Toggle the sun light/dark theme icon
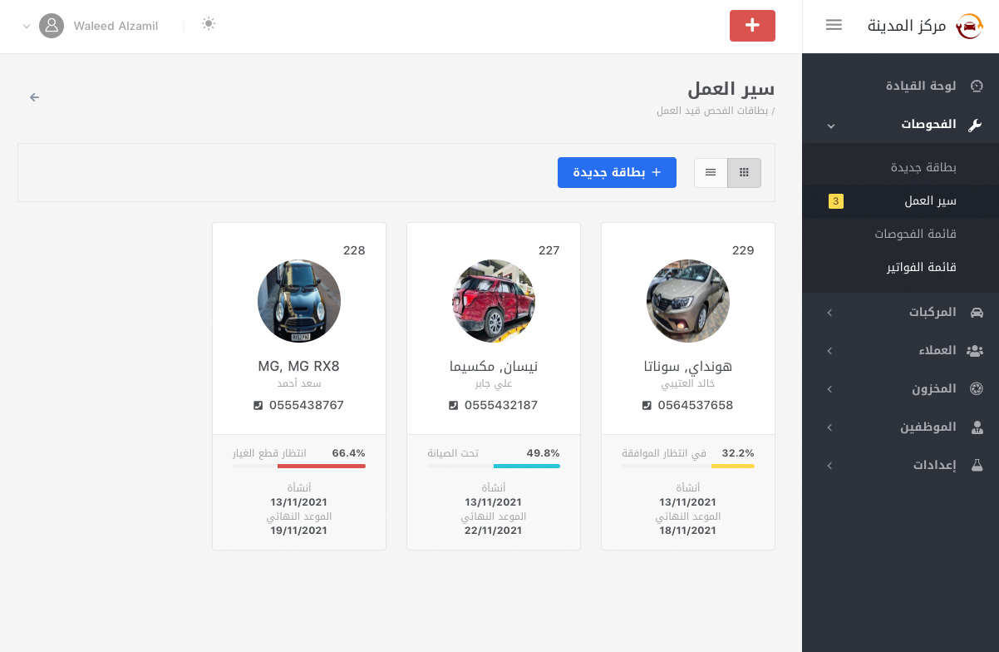 tap(209, 24)
